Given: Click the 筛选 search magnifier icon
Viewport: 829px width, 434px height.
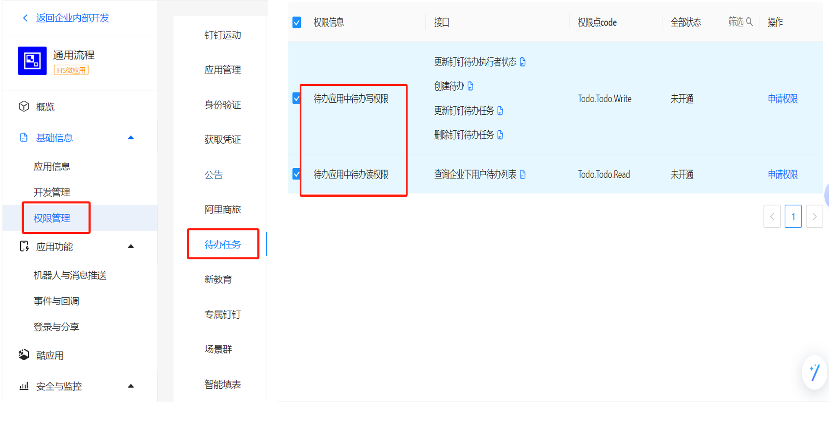Looking at the screenshot, I should click(x=750, y=22).
